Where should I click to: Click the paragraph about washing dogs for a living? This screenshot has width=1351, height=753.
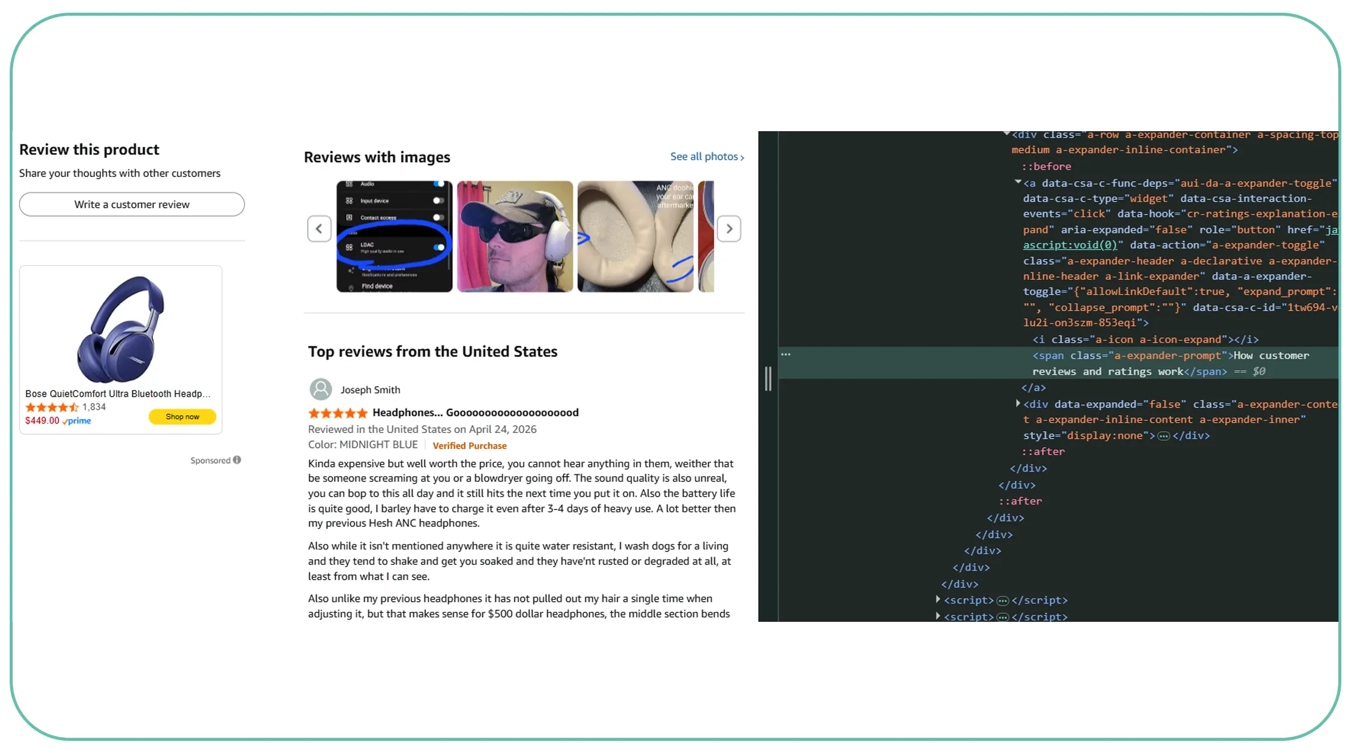520,561
